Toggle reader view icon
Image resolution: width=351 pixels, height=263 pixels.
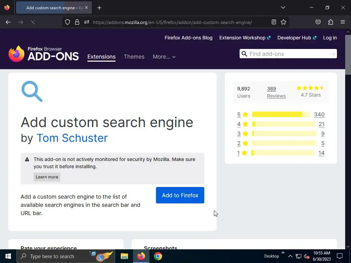click(274, 22)
